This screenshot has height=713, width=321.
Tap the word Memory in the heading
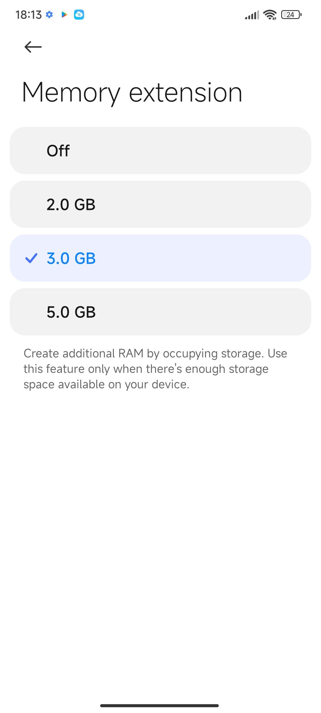click(x=71, y=93)
